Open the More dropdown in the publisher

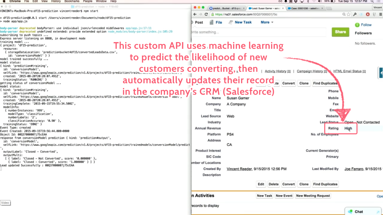coord(267,22)
